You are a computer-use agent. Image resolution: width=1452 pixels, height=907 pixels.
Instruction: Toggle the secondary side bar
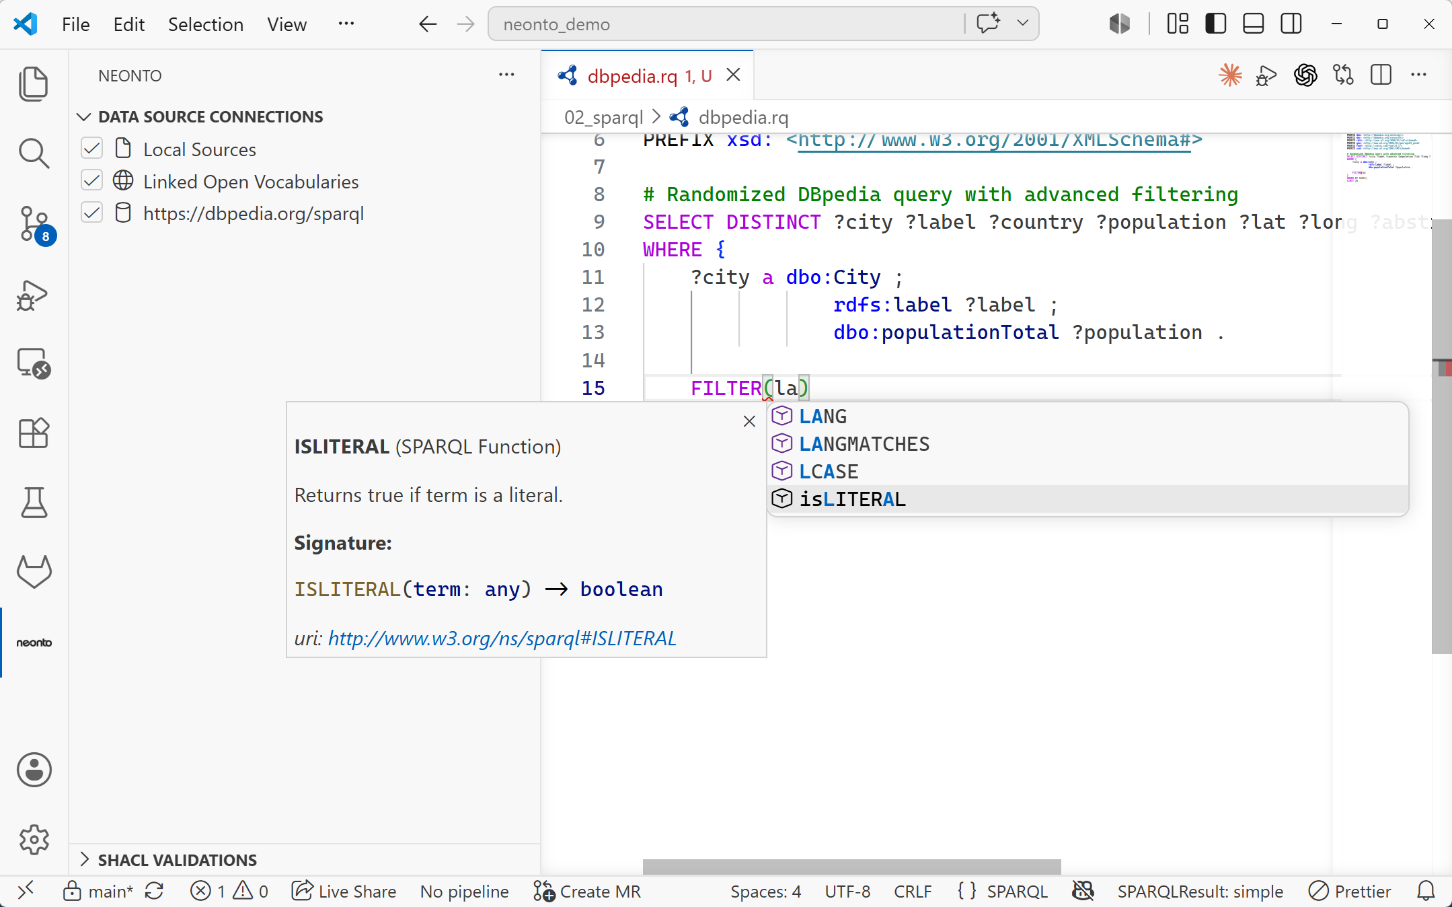pyautogui.click(x=1291, y=24)
